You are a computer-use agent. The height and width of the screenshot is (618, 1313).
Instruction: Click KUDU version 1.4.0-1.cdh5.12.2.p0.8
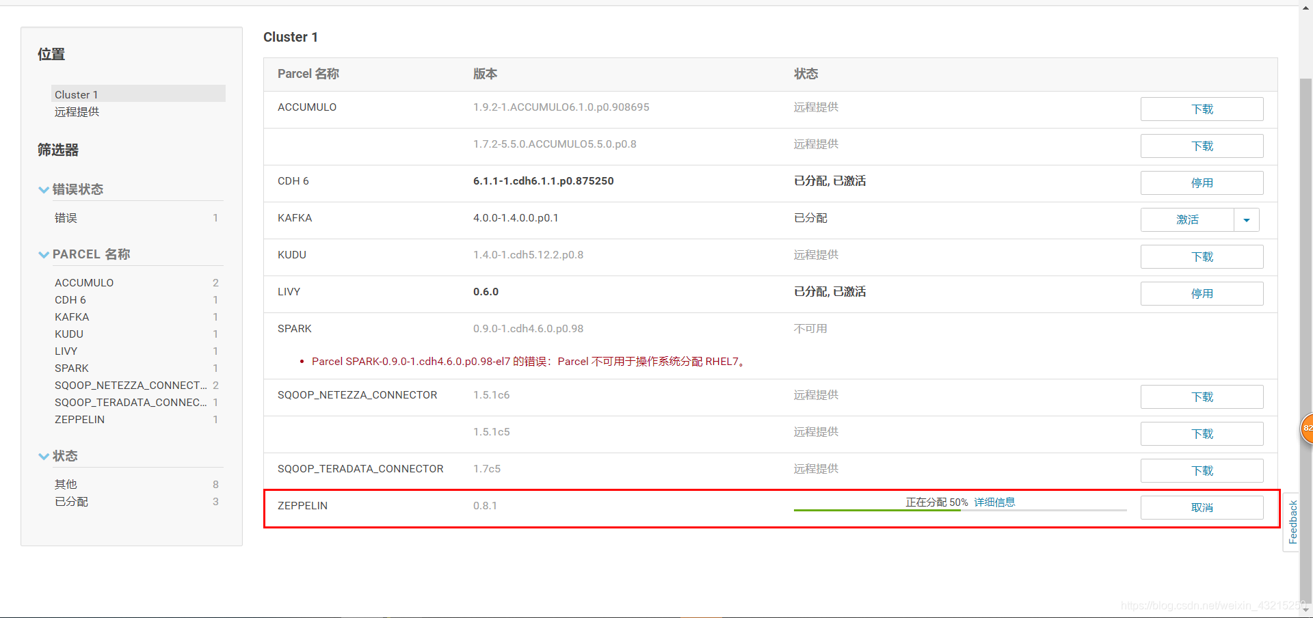[529, 255]
